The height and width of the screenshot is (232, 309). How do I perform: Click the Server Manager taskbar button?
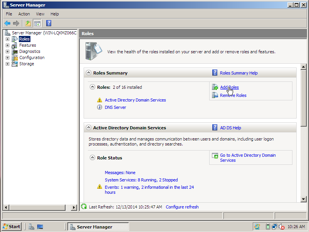click(x=98, y=227)
